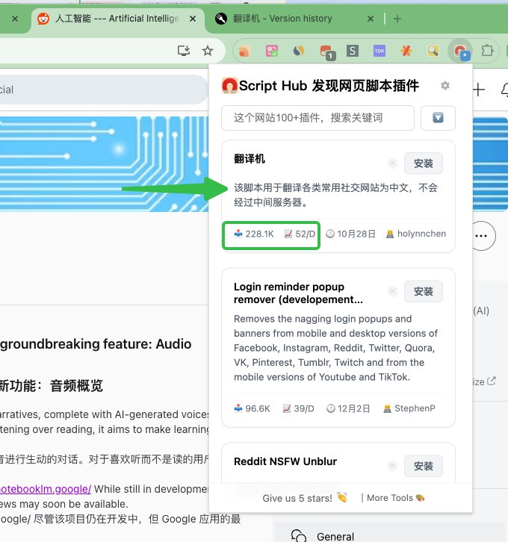Screen dimensions: 508x542
Task: Click the Script Hub logo icon
Action: 229,85
